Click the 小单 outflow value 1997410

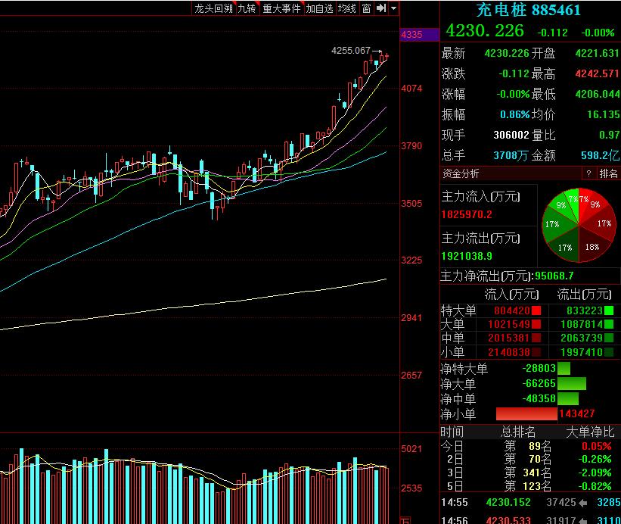[x=582, y=352]
